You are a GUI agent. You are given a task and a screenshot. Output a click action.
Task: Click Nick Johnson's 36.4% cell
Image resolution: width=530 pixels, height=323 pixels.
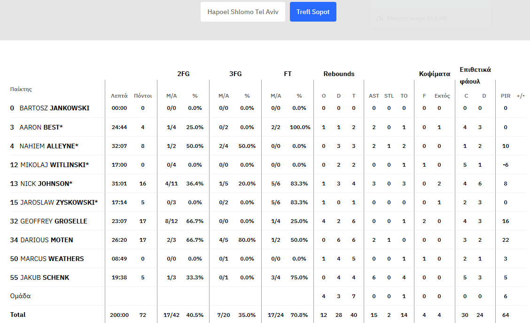195,184
